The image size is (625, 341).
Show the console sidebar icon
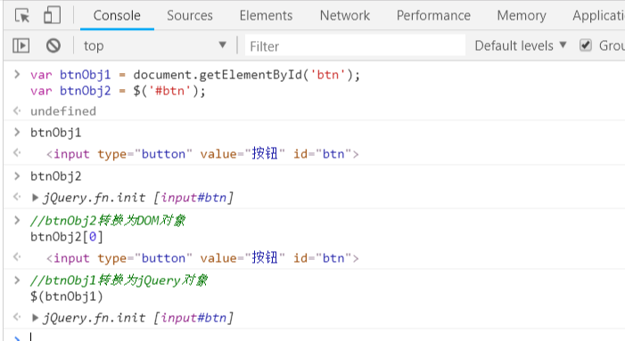[x=21, y=45]
